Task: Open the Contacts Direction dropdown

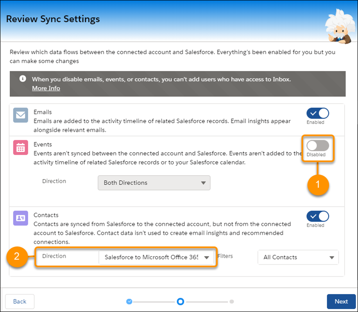Action: (156, 257)
